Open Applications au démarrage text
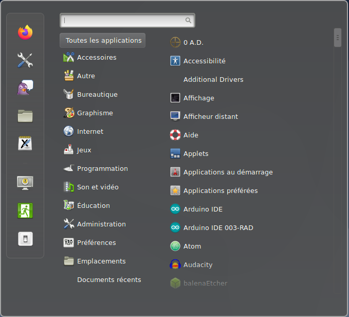This screenshot has width=349, height=317. [x=228, y=172]
